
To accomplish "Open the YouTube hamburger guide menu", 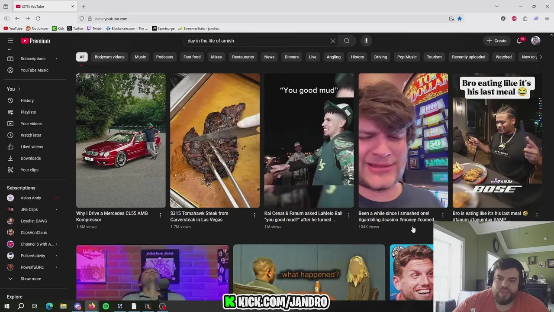I will click(10, 41).
